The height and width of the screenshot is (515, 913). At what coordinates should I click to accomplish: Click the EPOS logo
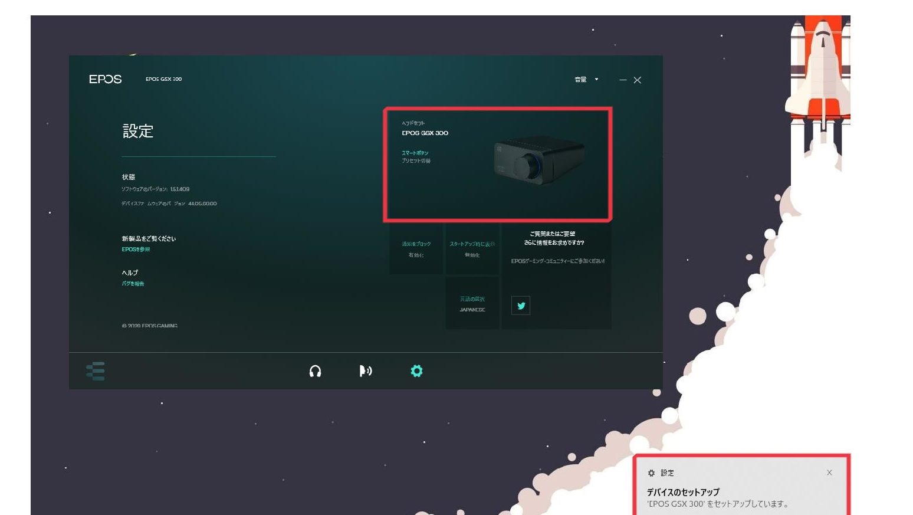tap(106, 79)
